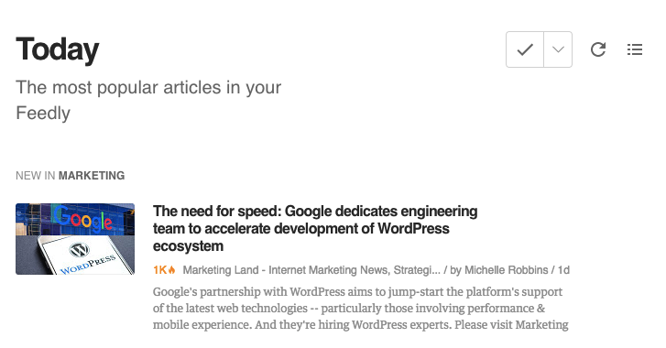Click the 1d timestamp on the article
Image resolution: width=666 pixels, height=348 pixels.
563,270
